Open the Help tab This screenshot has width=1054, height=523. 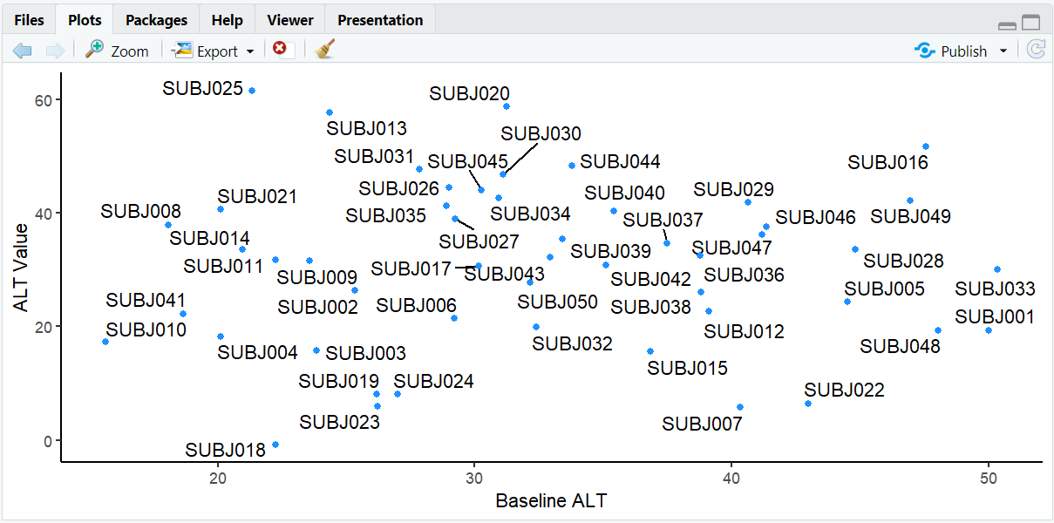coord(227,20)
